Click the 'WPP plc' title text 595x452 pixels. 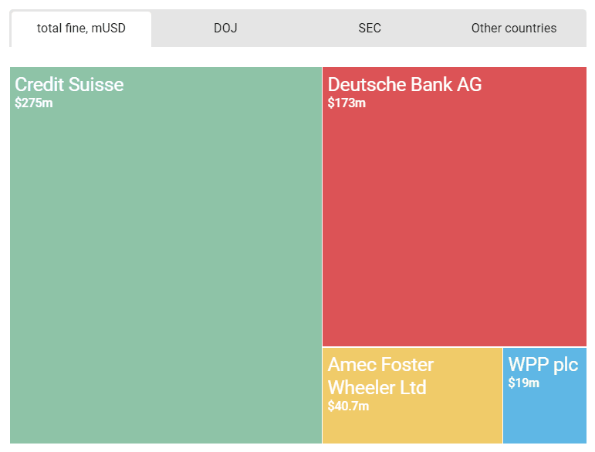(543, 365)
